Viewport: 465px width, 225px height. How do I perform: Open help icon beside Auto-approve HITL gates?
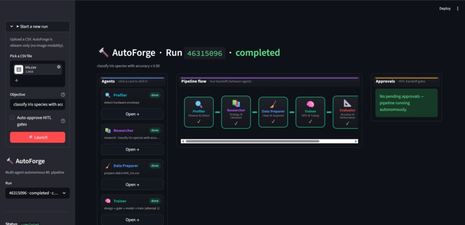63,121
